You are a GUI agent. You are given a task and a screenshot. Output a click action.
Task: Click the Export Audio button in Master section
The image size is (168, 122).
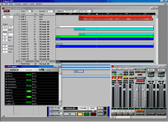(140, 81)
